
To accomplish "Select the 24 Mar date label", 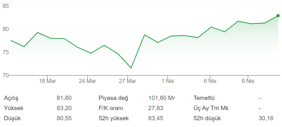I will (87, 81).
